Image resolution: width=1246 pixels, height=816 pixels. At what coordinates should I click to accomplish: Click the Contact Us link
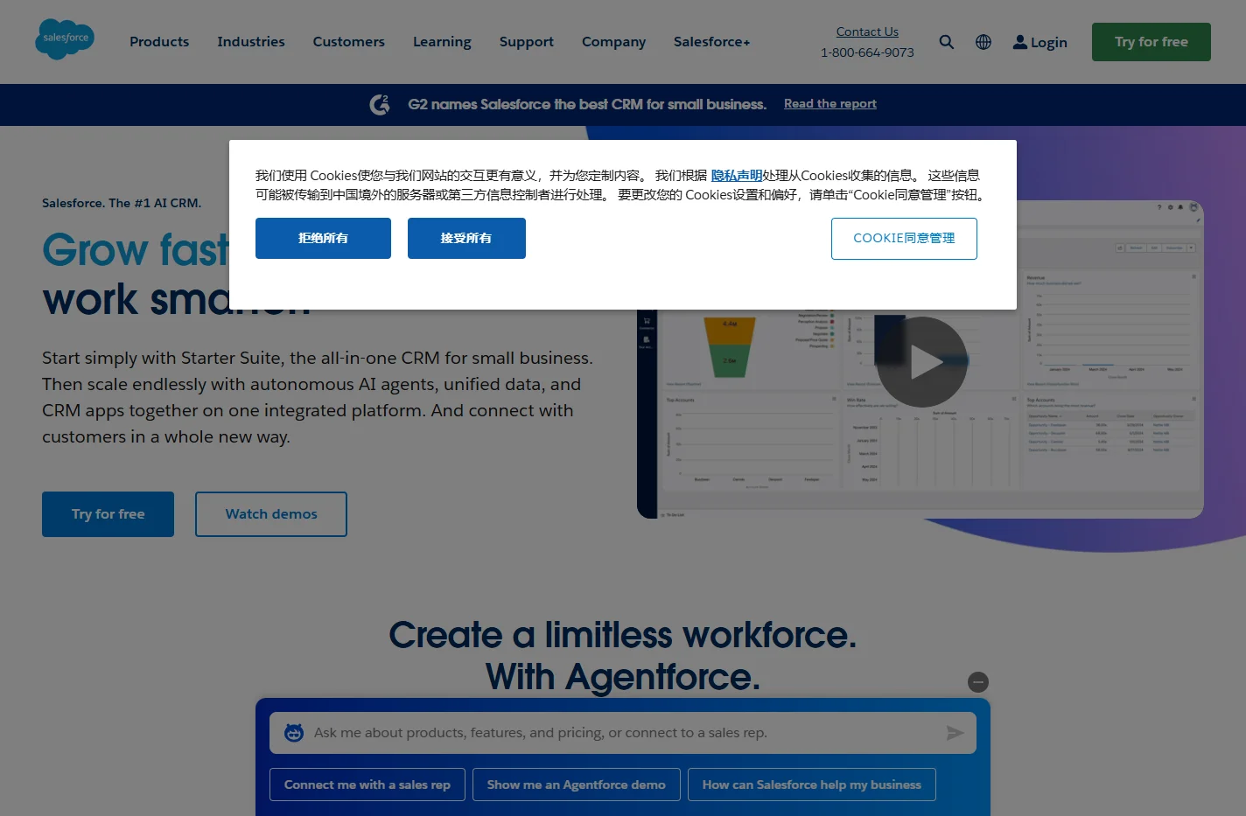(x=867, y=31)
